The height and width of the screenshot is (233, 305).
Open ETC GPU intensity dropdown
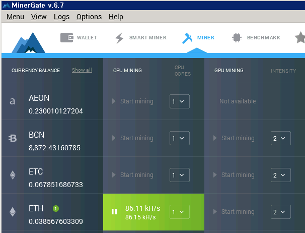click(281, 175)
